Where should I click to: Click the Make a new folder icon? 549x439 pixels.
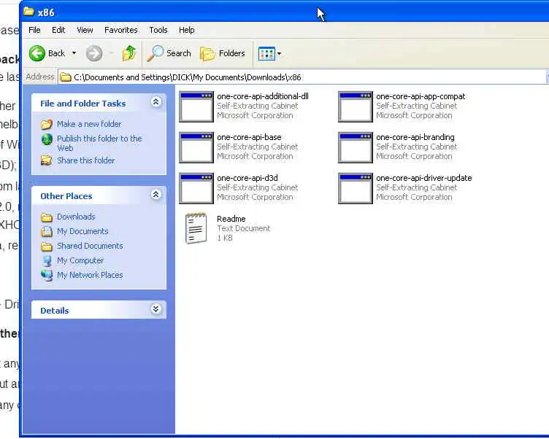47,124
